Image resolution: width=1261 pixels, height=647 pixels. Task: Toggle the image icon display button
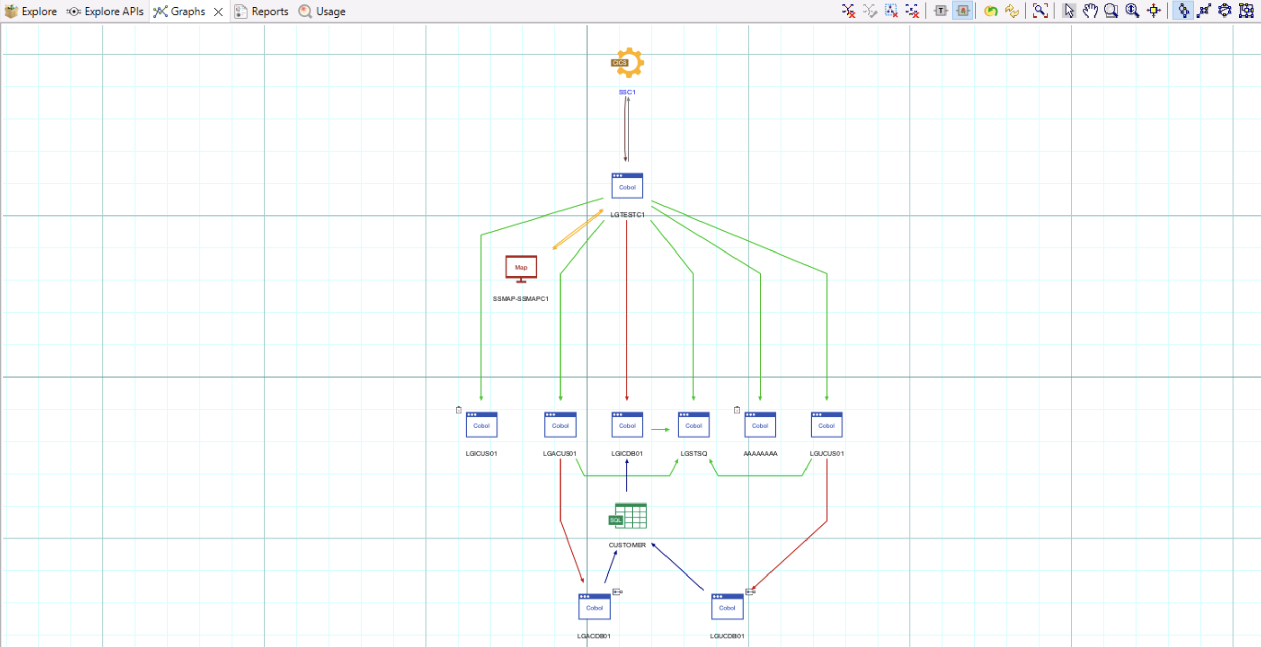click(962, 11)
